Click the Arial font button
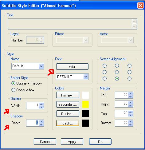 click(x=72, y=67)
